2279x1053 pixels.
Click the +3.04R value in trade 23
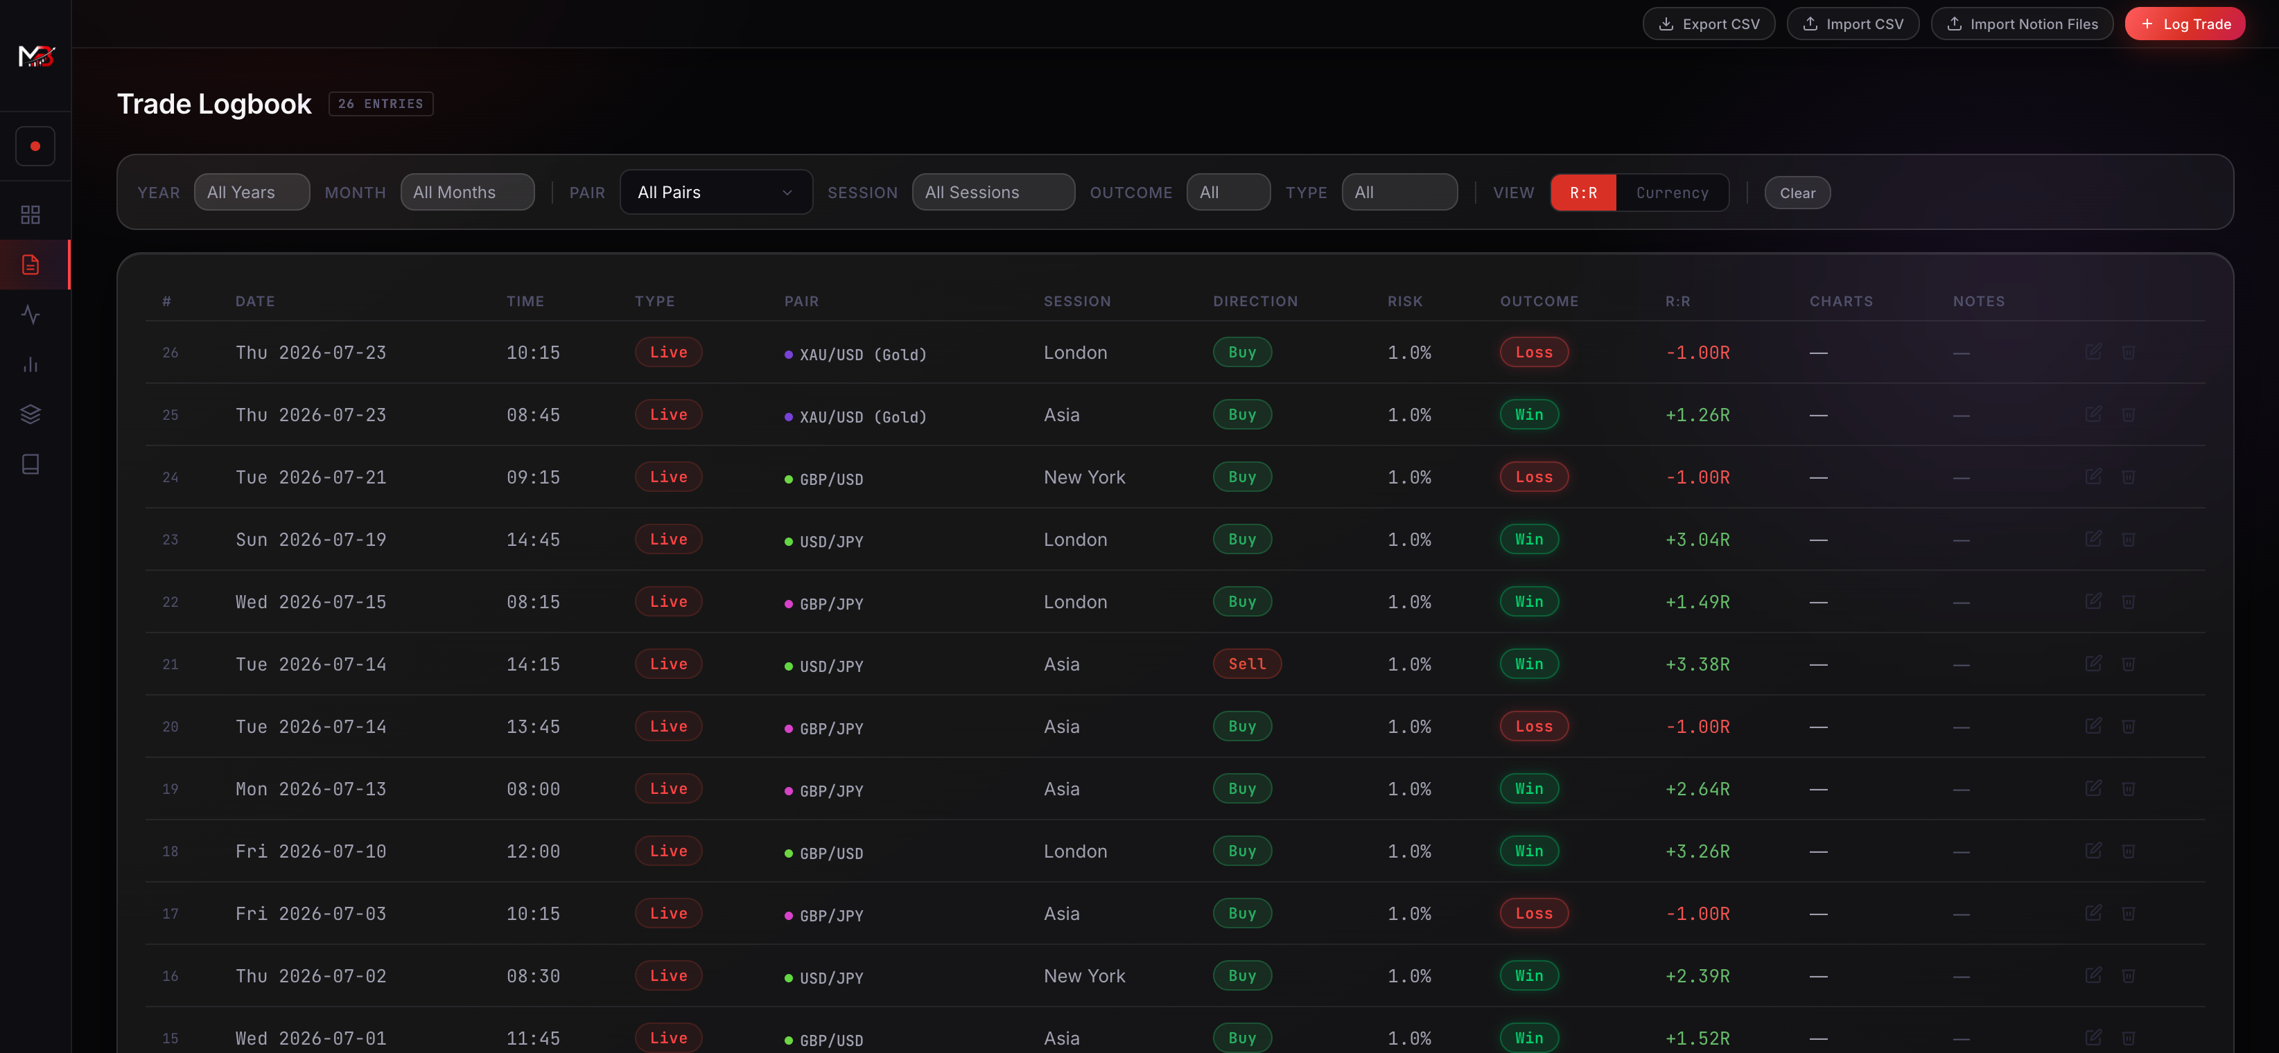tap(1697, 540)
